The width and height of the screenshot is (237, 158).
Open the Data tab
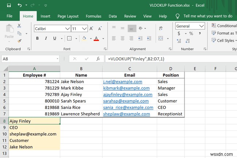click(x=113, y=16)
